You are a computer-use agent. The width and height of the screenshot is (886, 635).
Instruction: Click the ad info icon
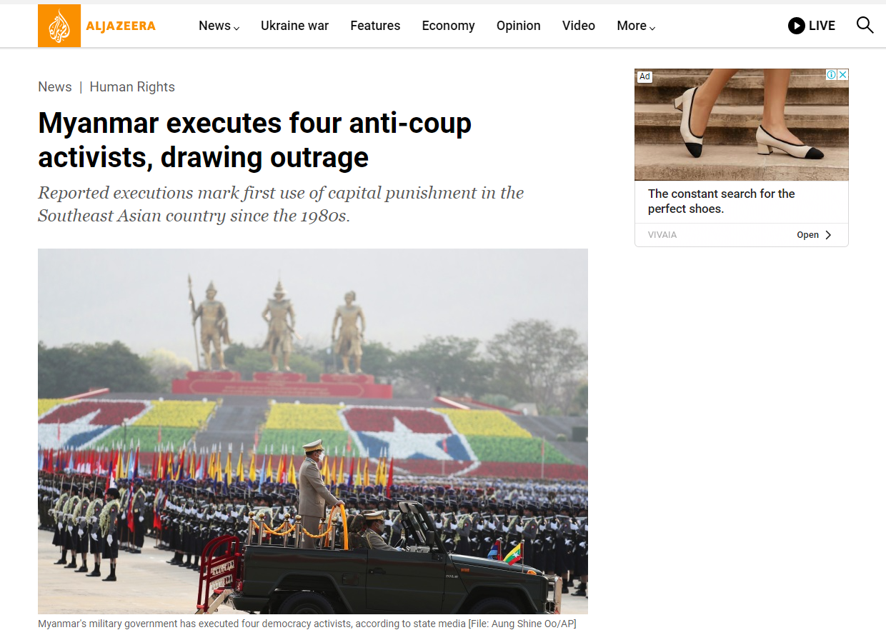click(832, 75)
